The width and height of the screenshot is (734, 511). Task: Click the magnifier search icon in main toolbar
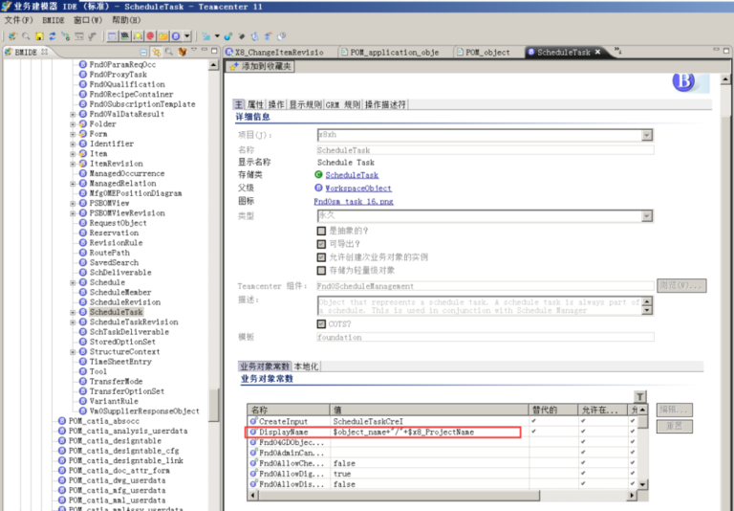[26, 36]
